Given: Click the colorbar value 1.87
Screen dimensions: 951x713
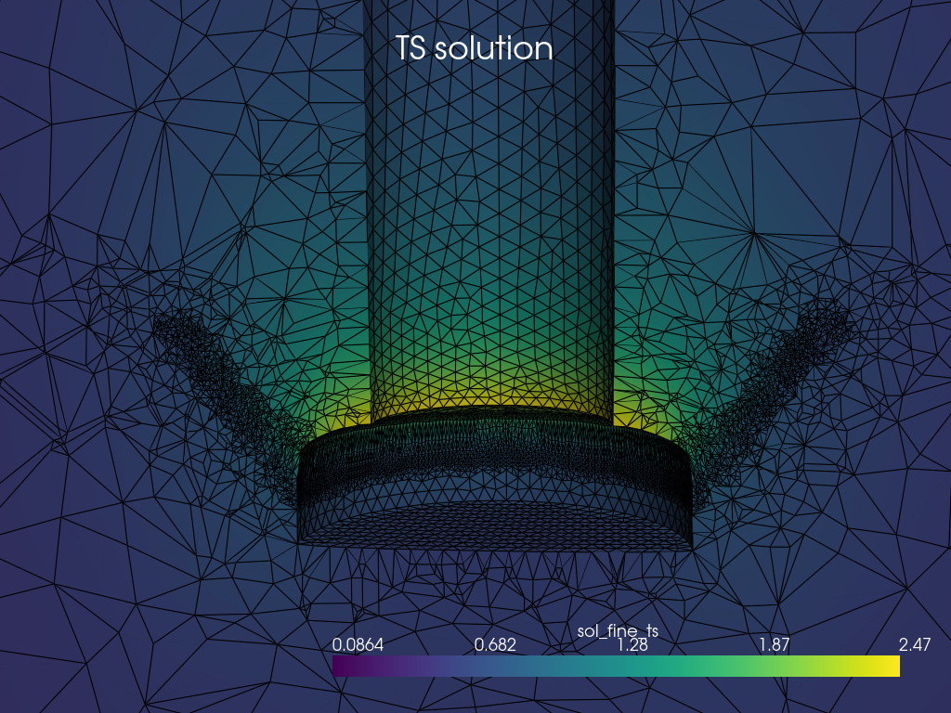Looking at the screenshot, I should (775, 644).
